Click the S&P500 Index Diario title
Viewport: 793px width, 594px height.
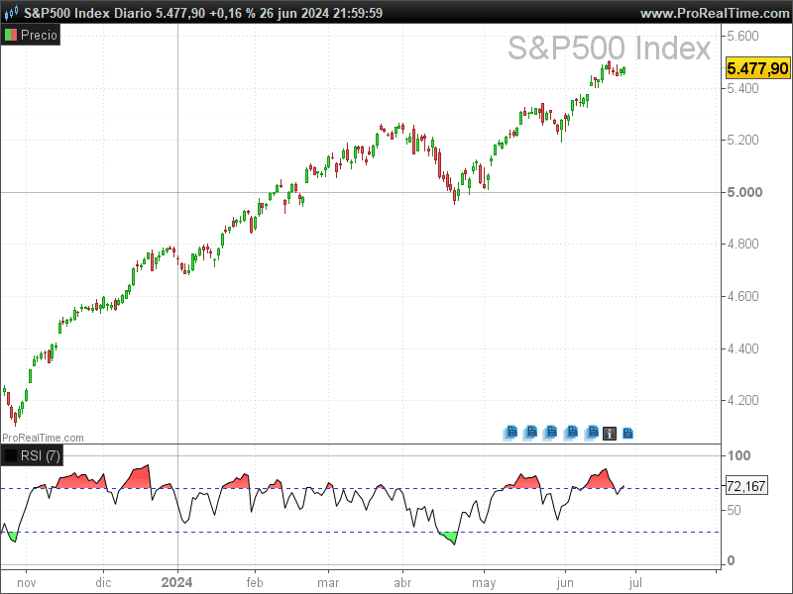(x=87, y=13)
